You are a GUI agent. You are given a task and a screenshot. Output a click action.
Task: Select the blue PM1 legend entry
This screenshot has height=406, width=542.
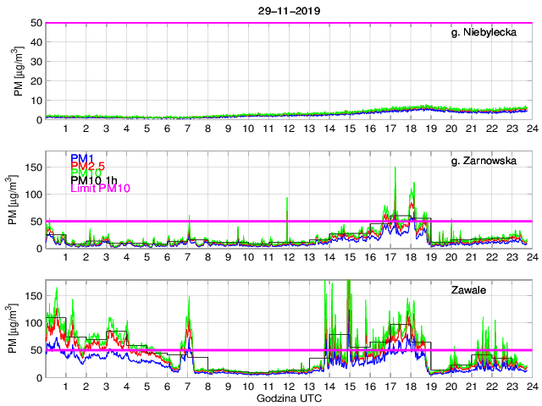pyautogui.click(x=81, y=158)
